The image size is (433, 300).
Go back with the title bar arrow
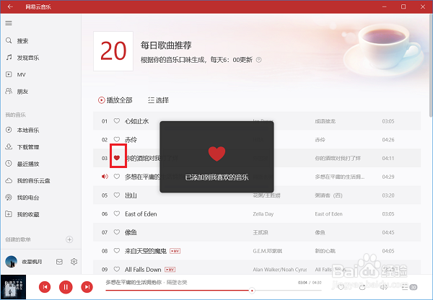coord(10,6)
